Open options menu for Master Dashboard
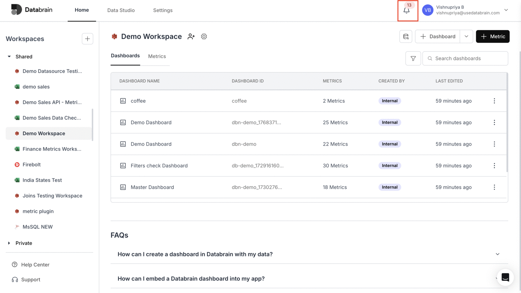The width and height of the screenshot is (521, 293). 494,187
